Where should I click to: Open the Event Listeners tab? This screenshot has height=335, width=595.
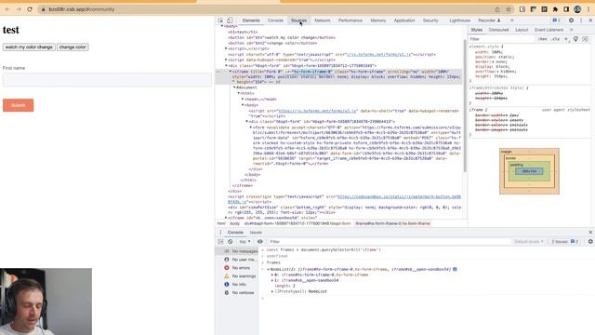tap(549, 30)
